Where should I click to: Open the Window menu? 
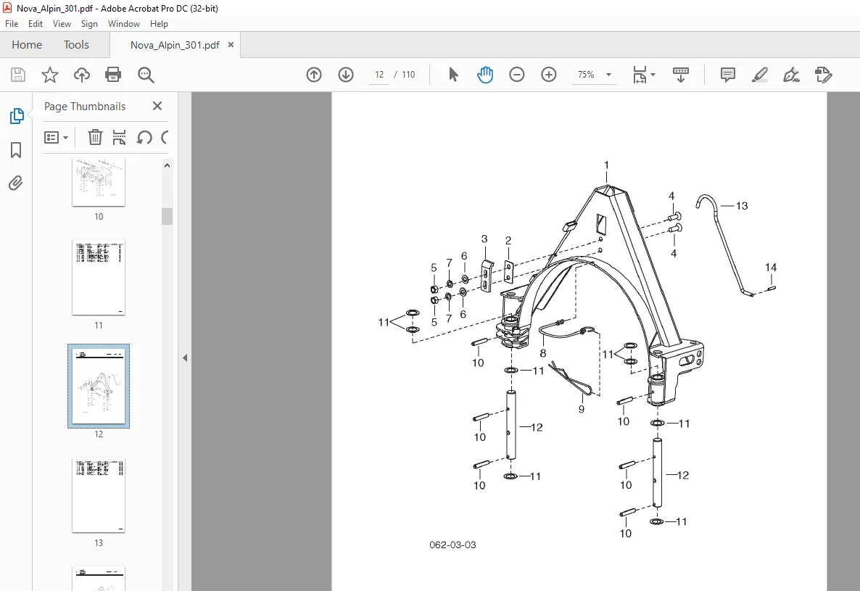pyautogui.click(x=123, y=24)
